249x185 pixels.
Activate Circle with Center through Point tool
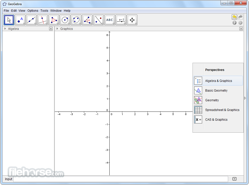pyautogui.click(x=65, y=20)
